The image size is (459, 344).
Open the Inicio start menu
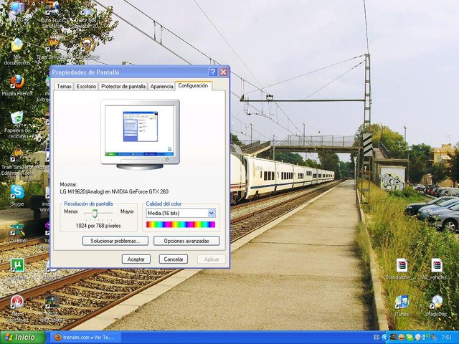coord(20,337)
